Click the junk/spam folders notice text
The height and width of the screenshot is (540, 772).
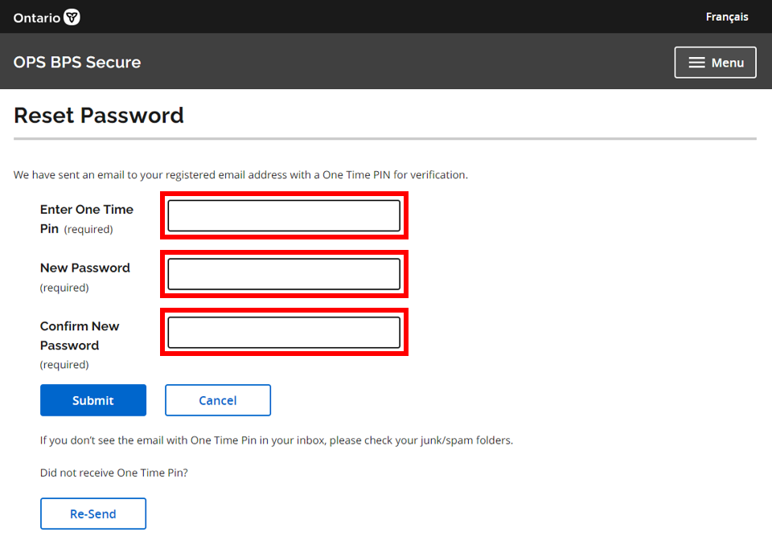pyautogui.click(x=276, y=440)
